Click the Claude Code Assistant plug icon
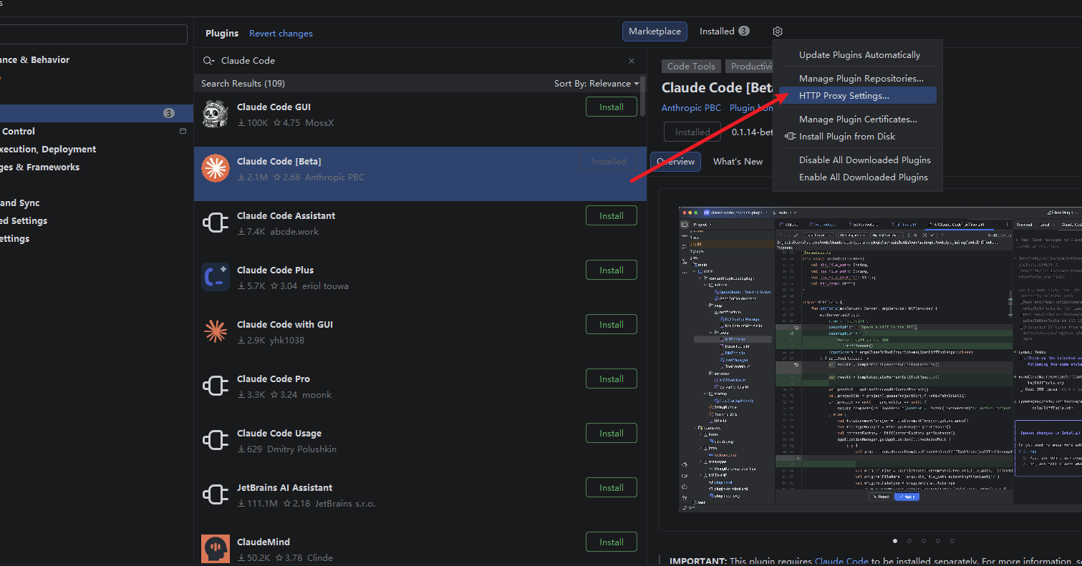This screenshot has height=566, width=1082. pyautogui.click(x=216, y=223)
